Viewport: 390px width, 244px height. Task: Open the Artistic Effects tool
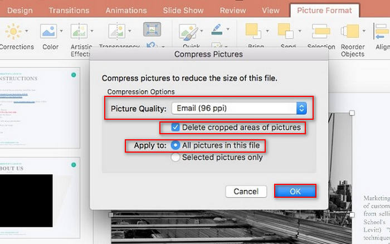coord(79,32)
